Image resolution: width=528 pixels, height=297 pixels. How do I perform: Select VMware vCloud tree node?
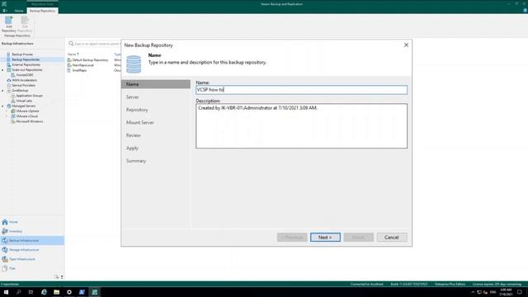pyautogui.click(x=26, y=116)
